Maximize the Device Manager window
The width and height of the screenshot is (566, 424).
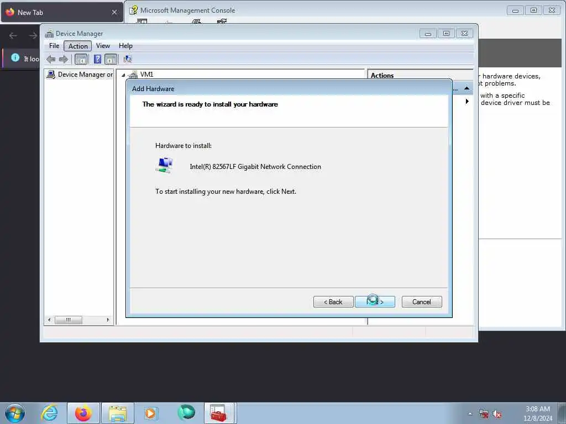click(447, 34)
